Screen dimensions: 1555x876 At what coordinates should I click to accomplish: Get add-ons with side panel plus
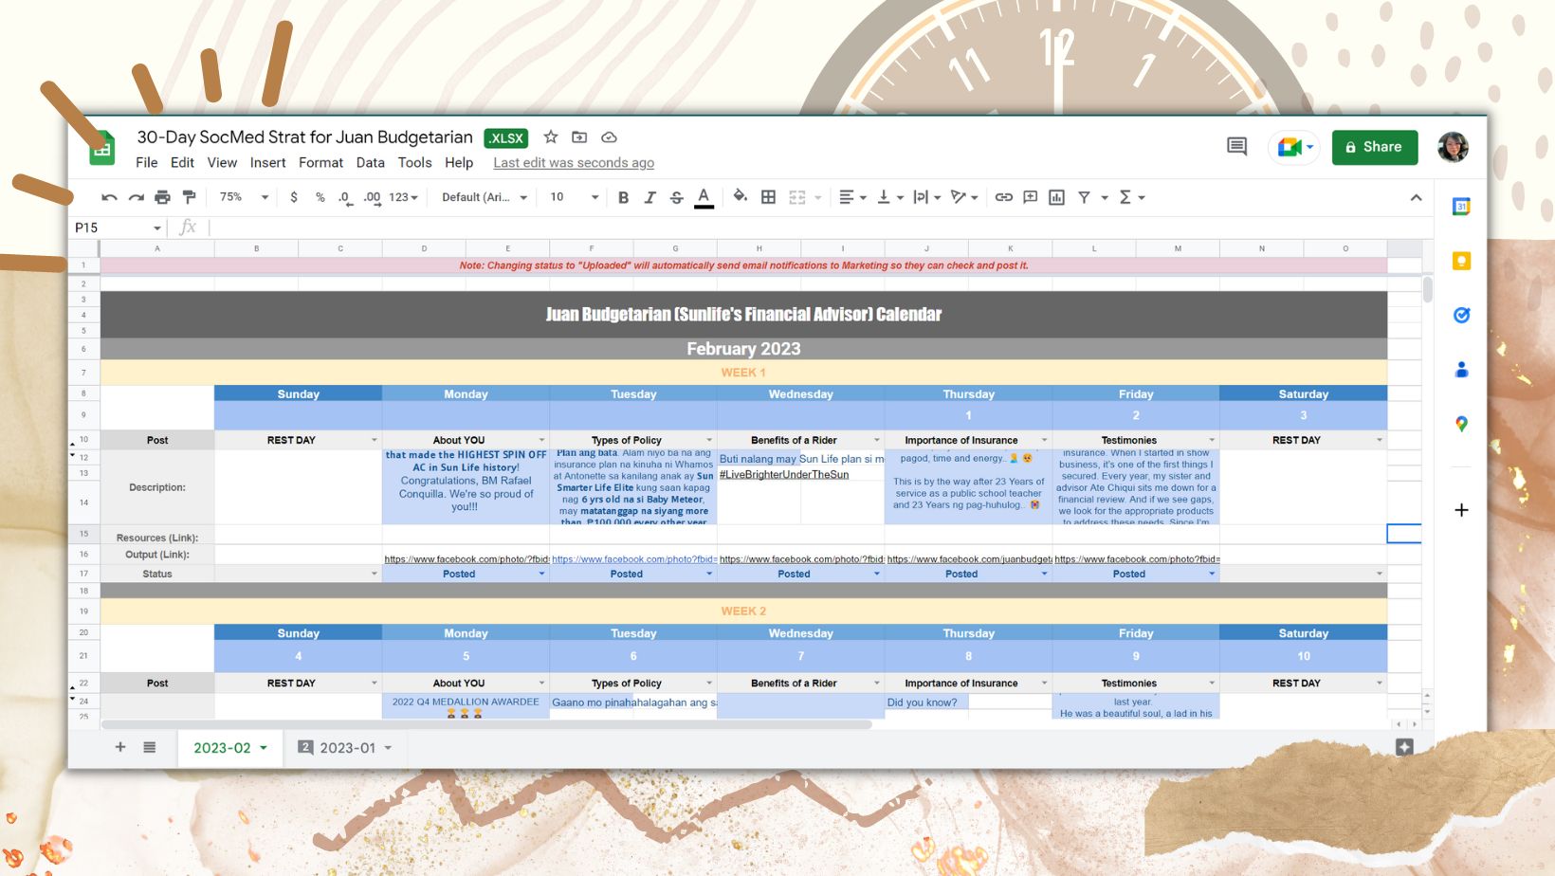(1461, 510)
